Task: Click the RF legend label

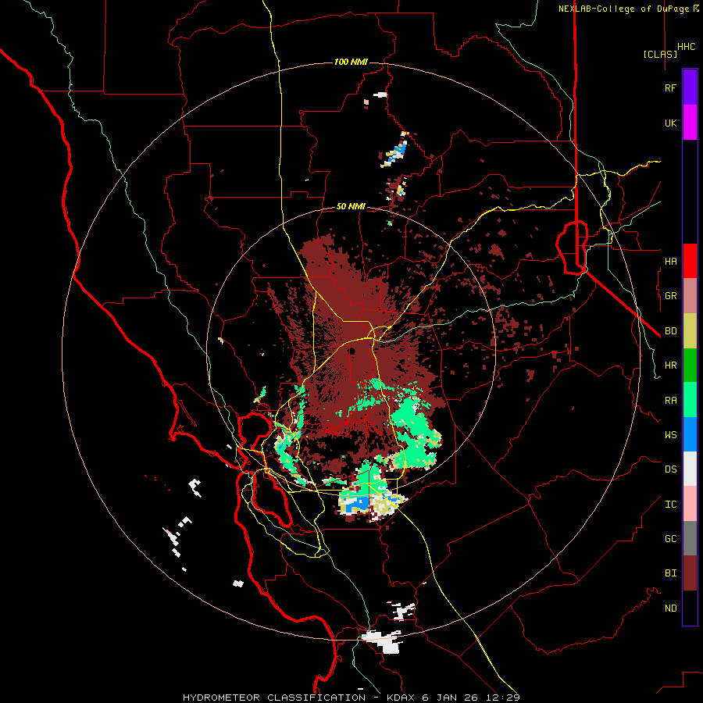Action: tap(670, 87)
